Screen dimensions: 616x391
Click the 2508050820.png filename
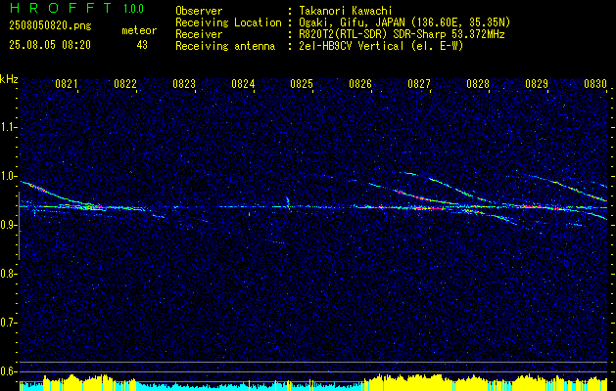coord(50,26)
